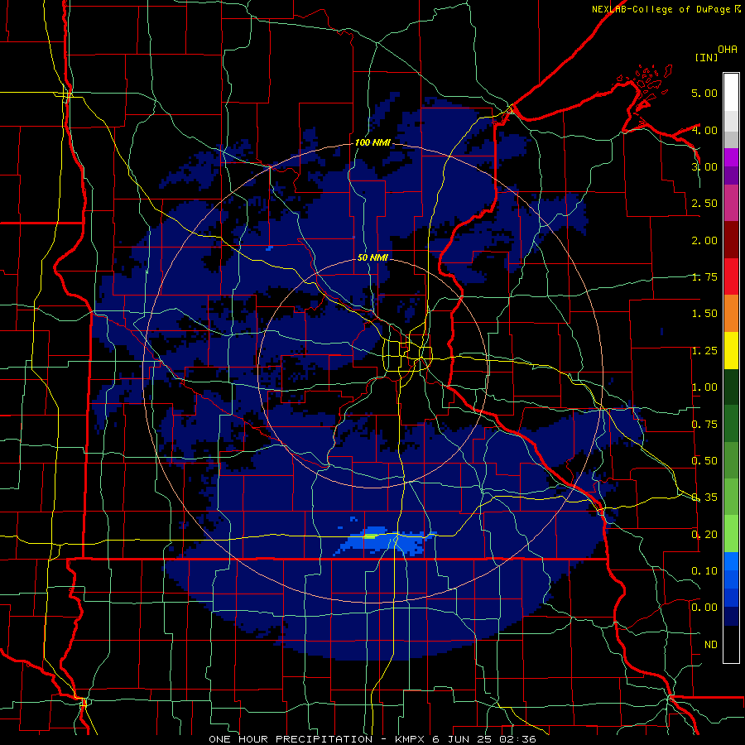Click the 1.25 legend value

[704, 351]
